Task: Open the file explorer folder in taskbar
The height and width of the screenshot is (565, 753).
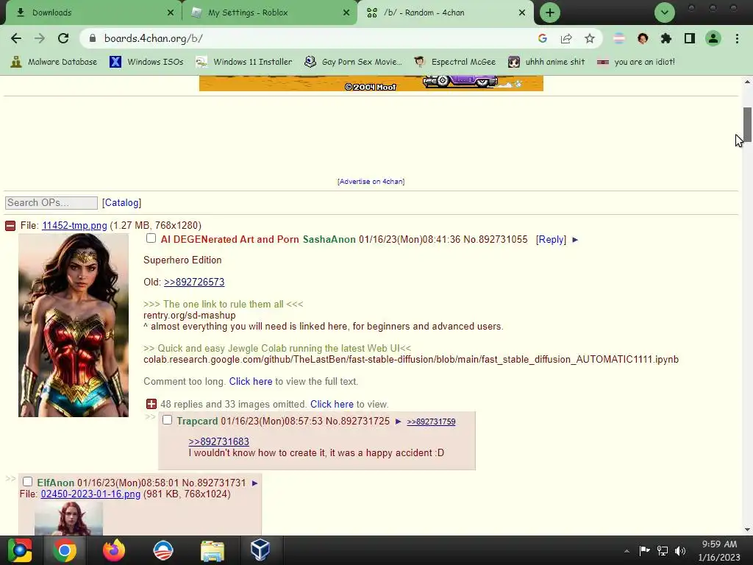Action: click(213, 550)
